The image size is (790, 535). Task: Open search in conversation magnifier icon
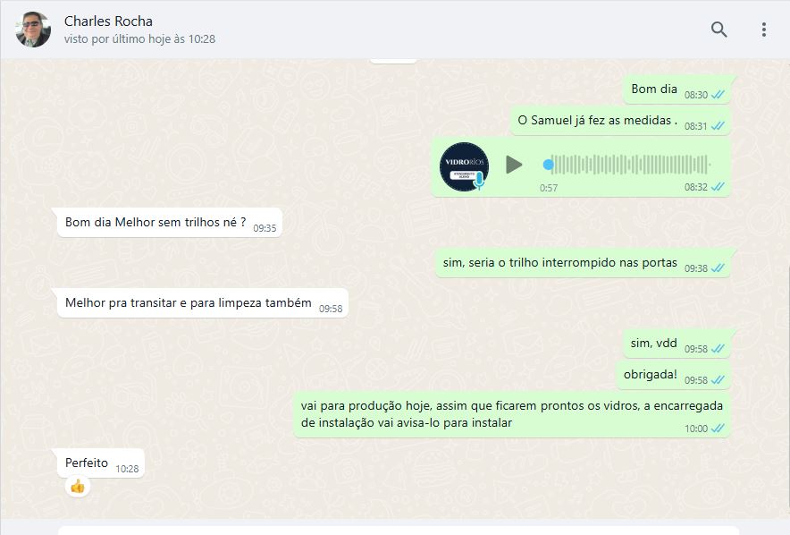(719, 30)
